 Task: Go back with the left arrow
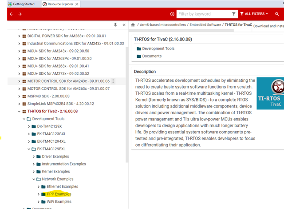coord(12,14)
